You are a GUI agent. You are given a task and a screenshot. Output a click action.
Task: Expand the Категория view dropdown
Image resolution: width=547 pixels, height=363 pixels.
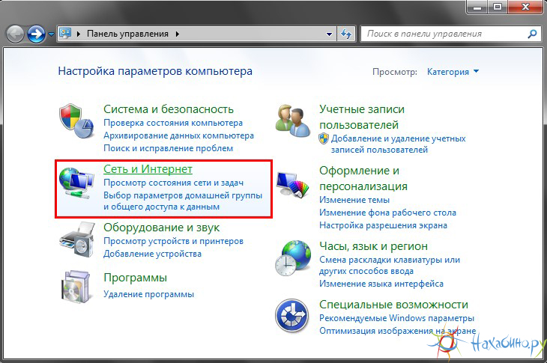coord(453,72)
